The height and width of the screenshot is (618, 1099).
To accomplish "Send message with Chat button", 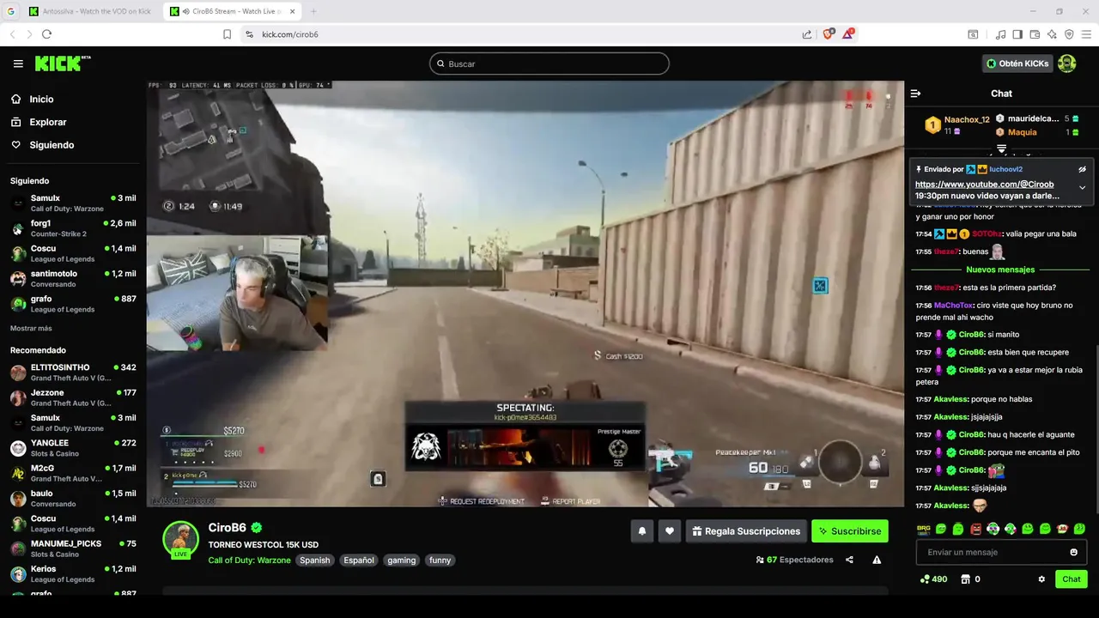I will [x=1072, y=579].
